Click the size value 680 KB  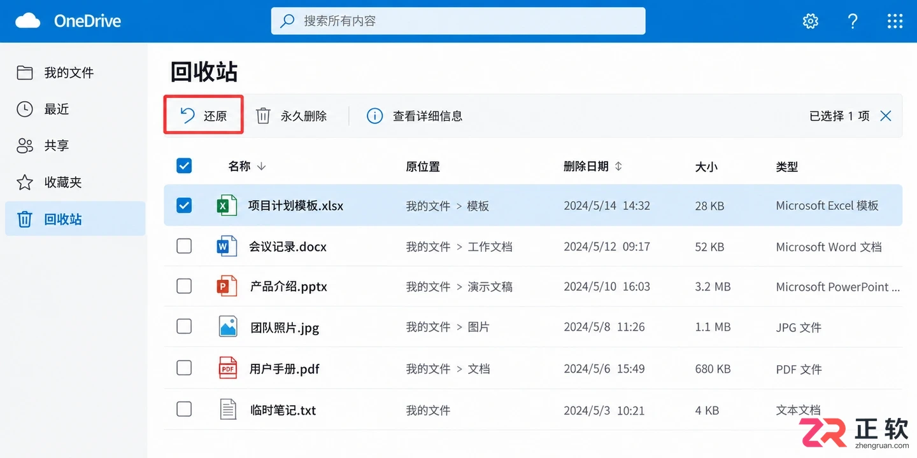(713, 369)
